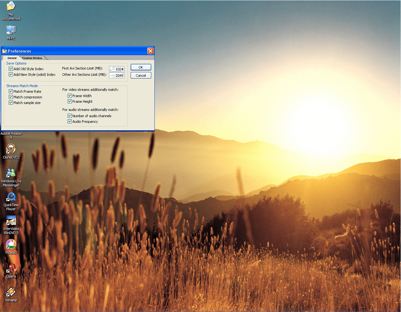Uncheck Audio Frequency matching
This screenshot has height=312, width=401.
click(70, 122)
